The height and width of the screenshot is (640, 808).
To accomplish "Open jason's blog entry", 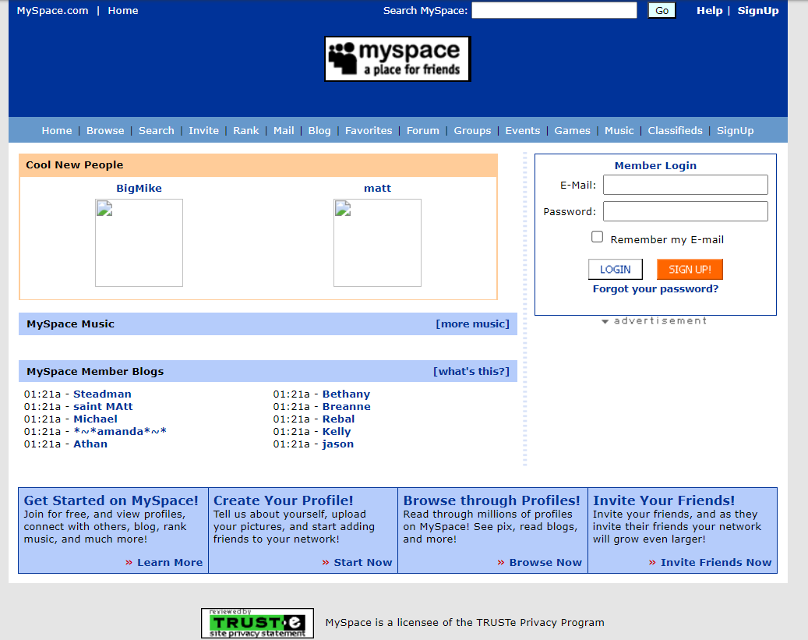I will 338,444.
